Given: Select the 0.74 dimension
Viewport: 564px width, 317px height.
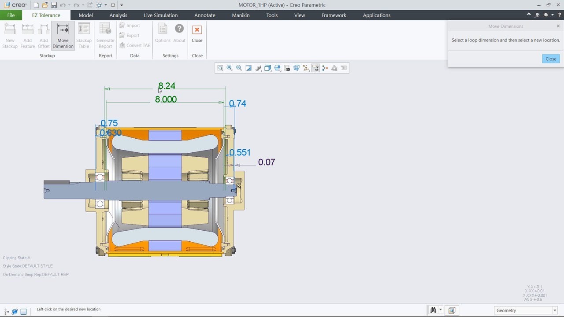Looking at the screenshot, I should [237, 103].
